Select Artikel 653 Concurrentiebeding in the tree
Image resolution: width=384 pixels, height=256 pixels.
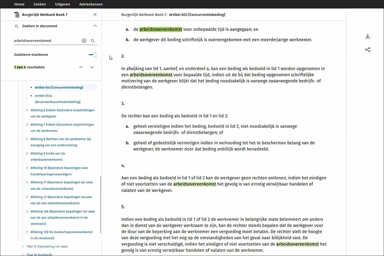tap(59, 87)
